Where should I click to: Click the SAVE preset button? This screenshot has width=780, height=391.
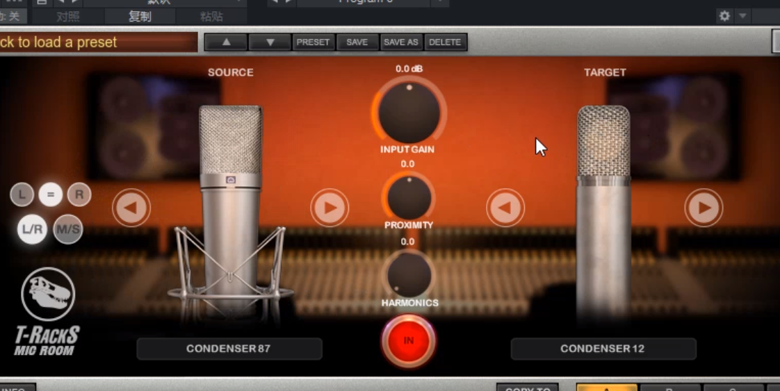point(357,42)
